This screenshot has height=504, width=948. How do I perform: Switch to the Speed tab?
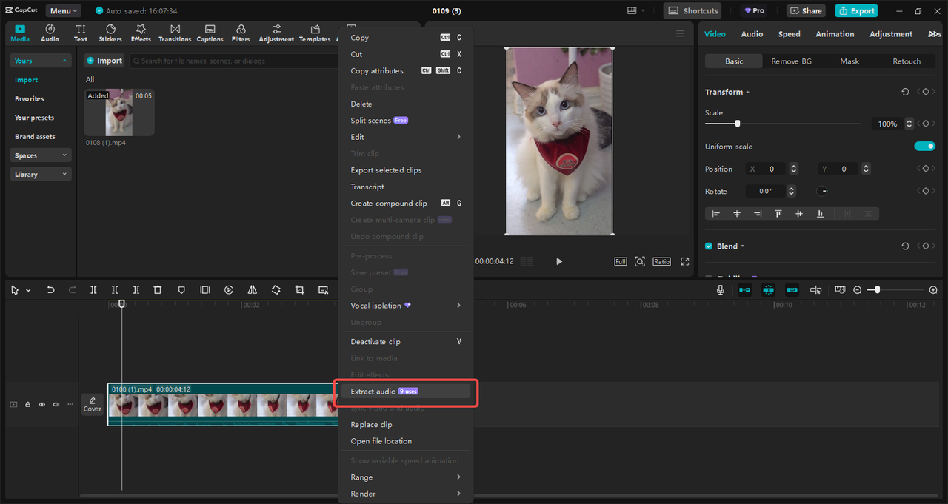click(x=789, y=34)
